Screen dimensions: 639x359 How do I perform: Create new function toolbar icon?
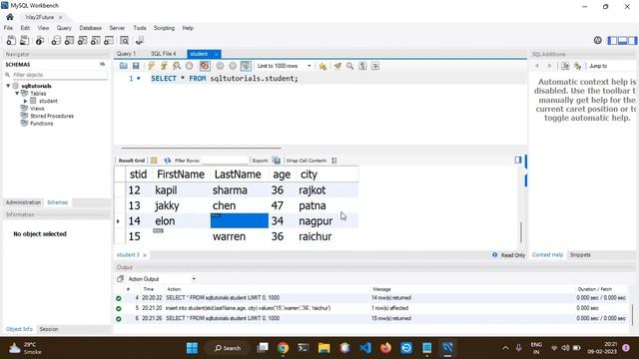[109, 40]
